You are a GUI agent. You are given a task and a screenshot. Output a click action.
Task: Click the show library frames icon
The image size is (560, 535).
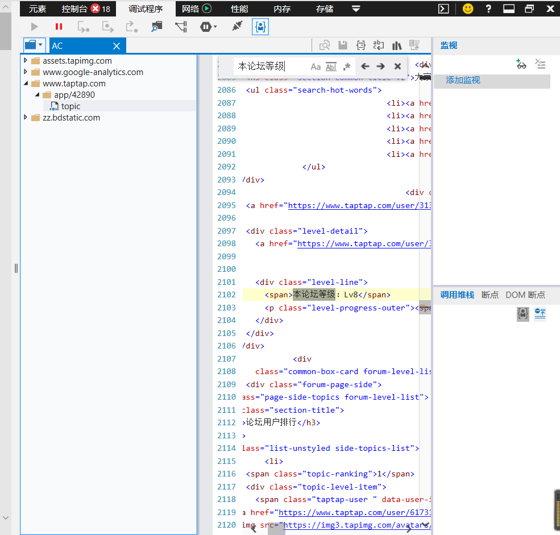click(523, 314)
